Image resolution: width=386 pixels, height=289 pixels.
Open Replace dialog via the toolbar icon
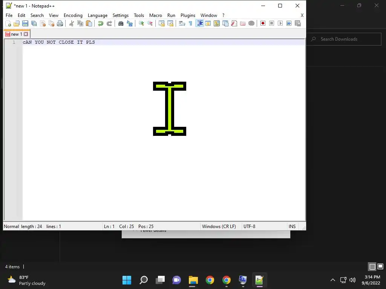point(130,24)
